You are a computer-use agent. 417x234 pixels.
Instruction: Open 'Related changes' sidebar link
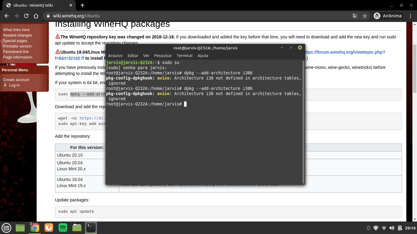17,35
